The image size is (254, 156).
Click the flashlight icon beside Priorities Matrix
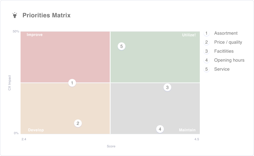tap(15, 15)
